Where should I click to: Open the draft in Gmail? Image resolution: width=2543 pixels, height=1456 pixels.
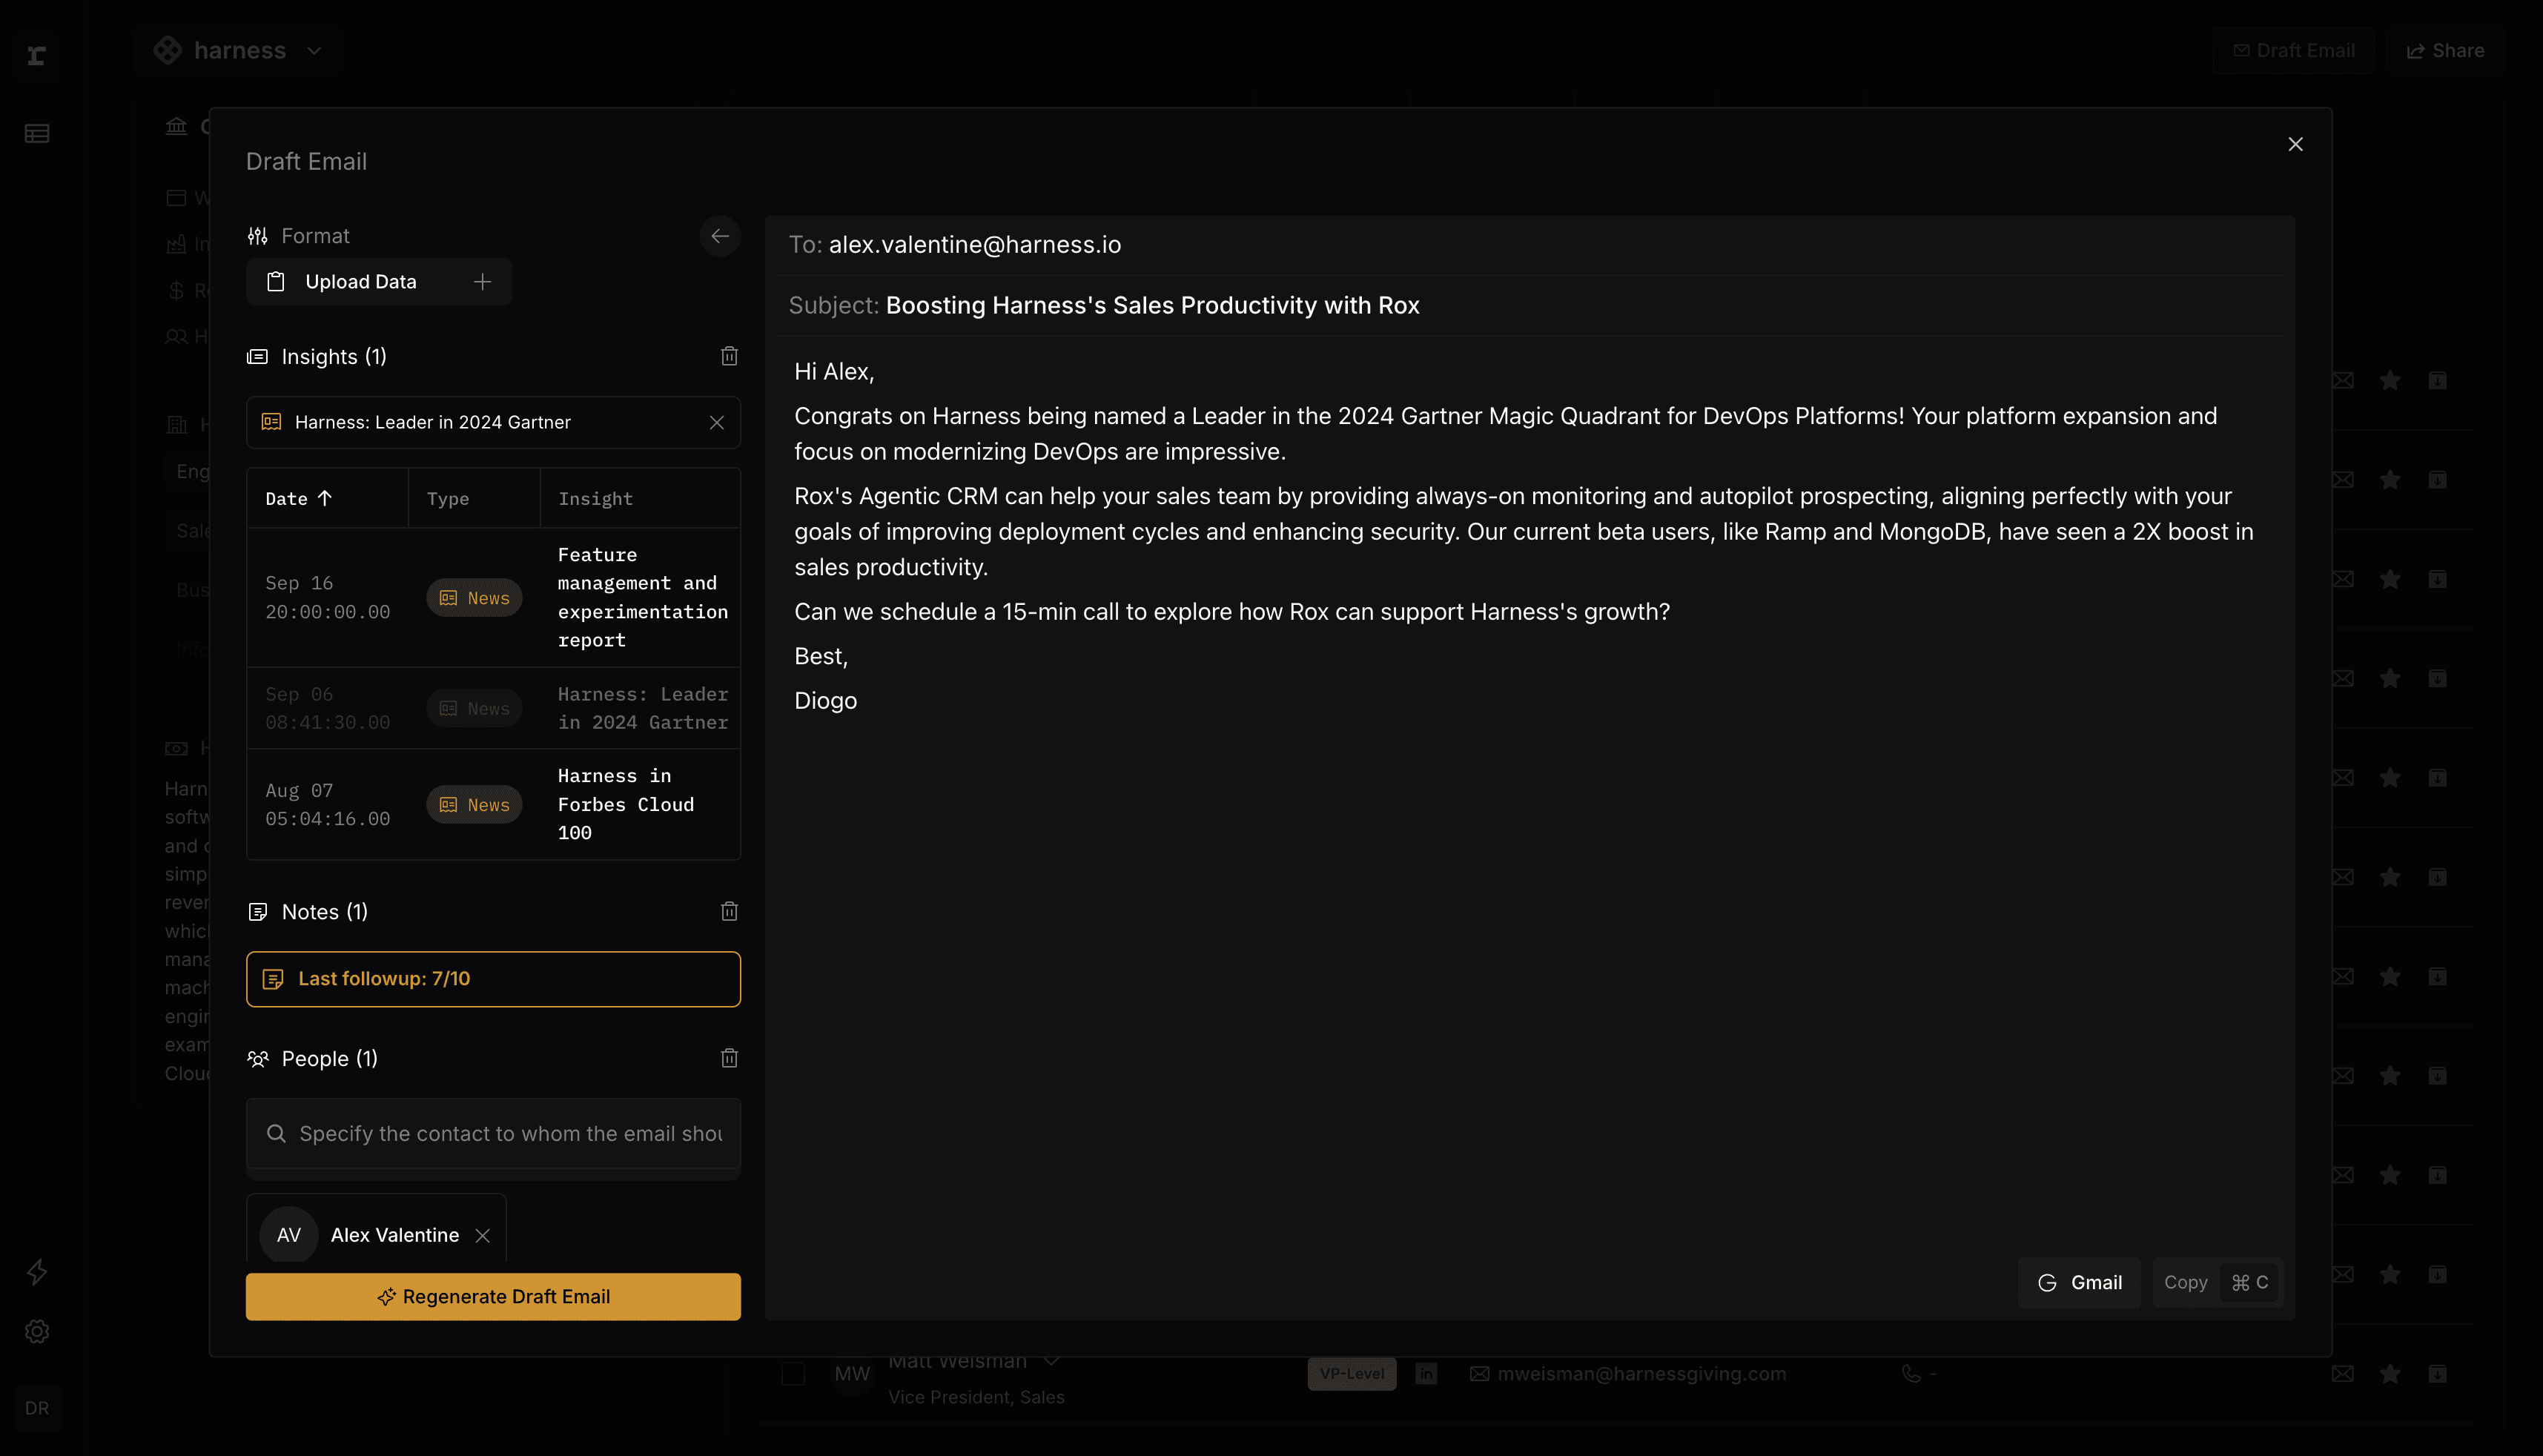point(2079,1282)
